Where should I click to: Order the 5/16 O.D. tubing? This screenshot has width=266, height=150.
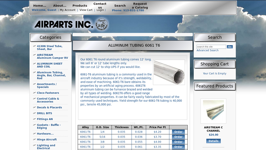click(178, 137)
